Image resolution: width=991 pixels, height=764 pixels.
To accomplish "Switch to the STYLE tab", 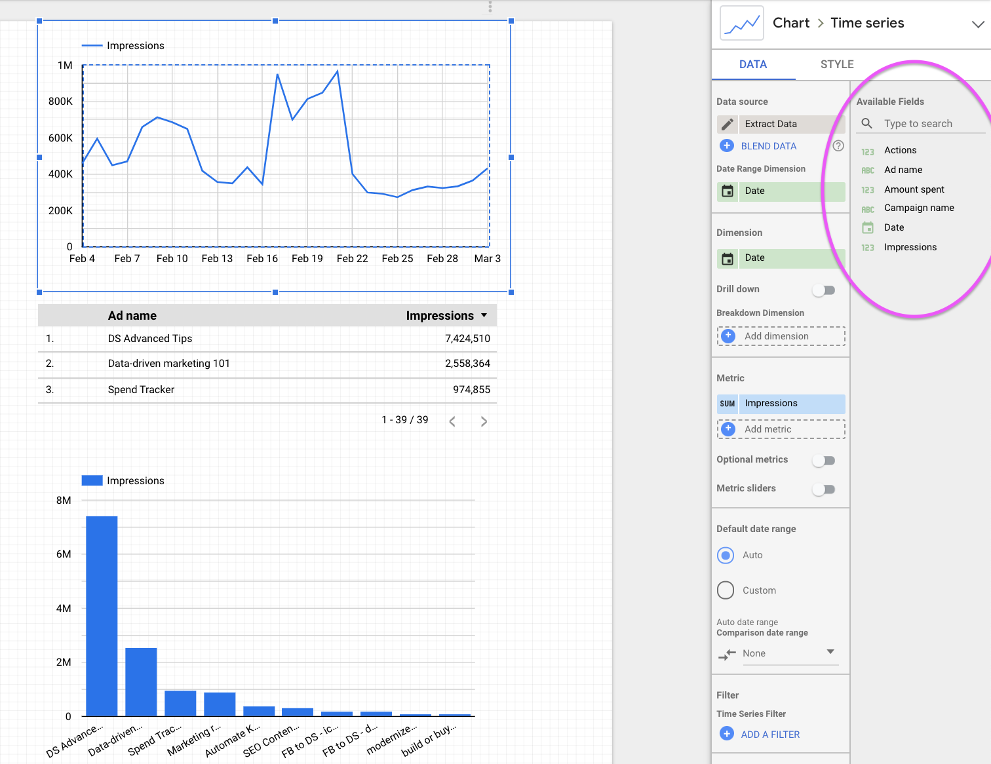I will pyautogui.click(x=837, y=64).
